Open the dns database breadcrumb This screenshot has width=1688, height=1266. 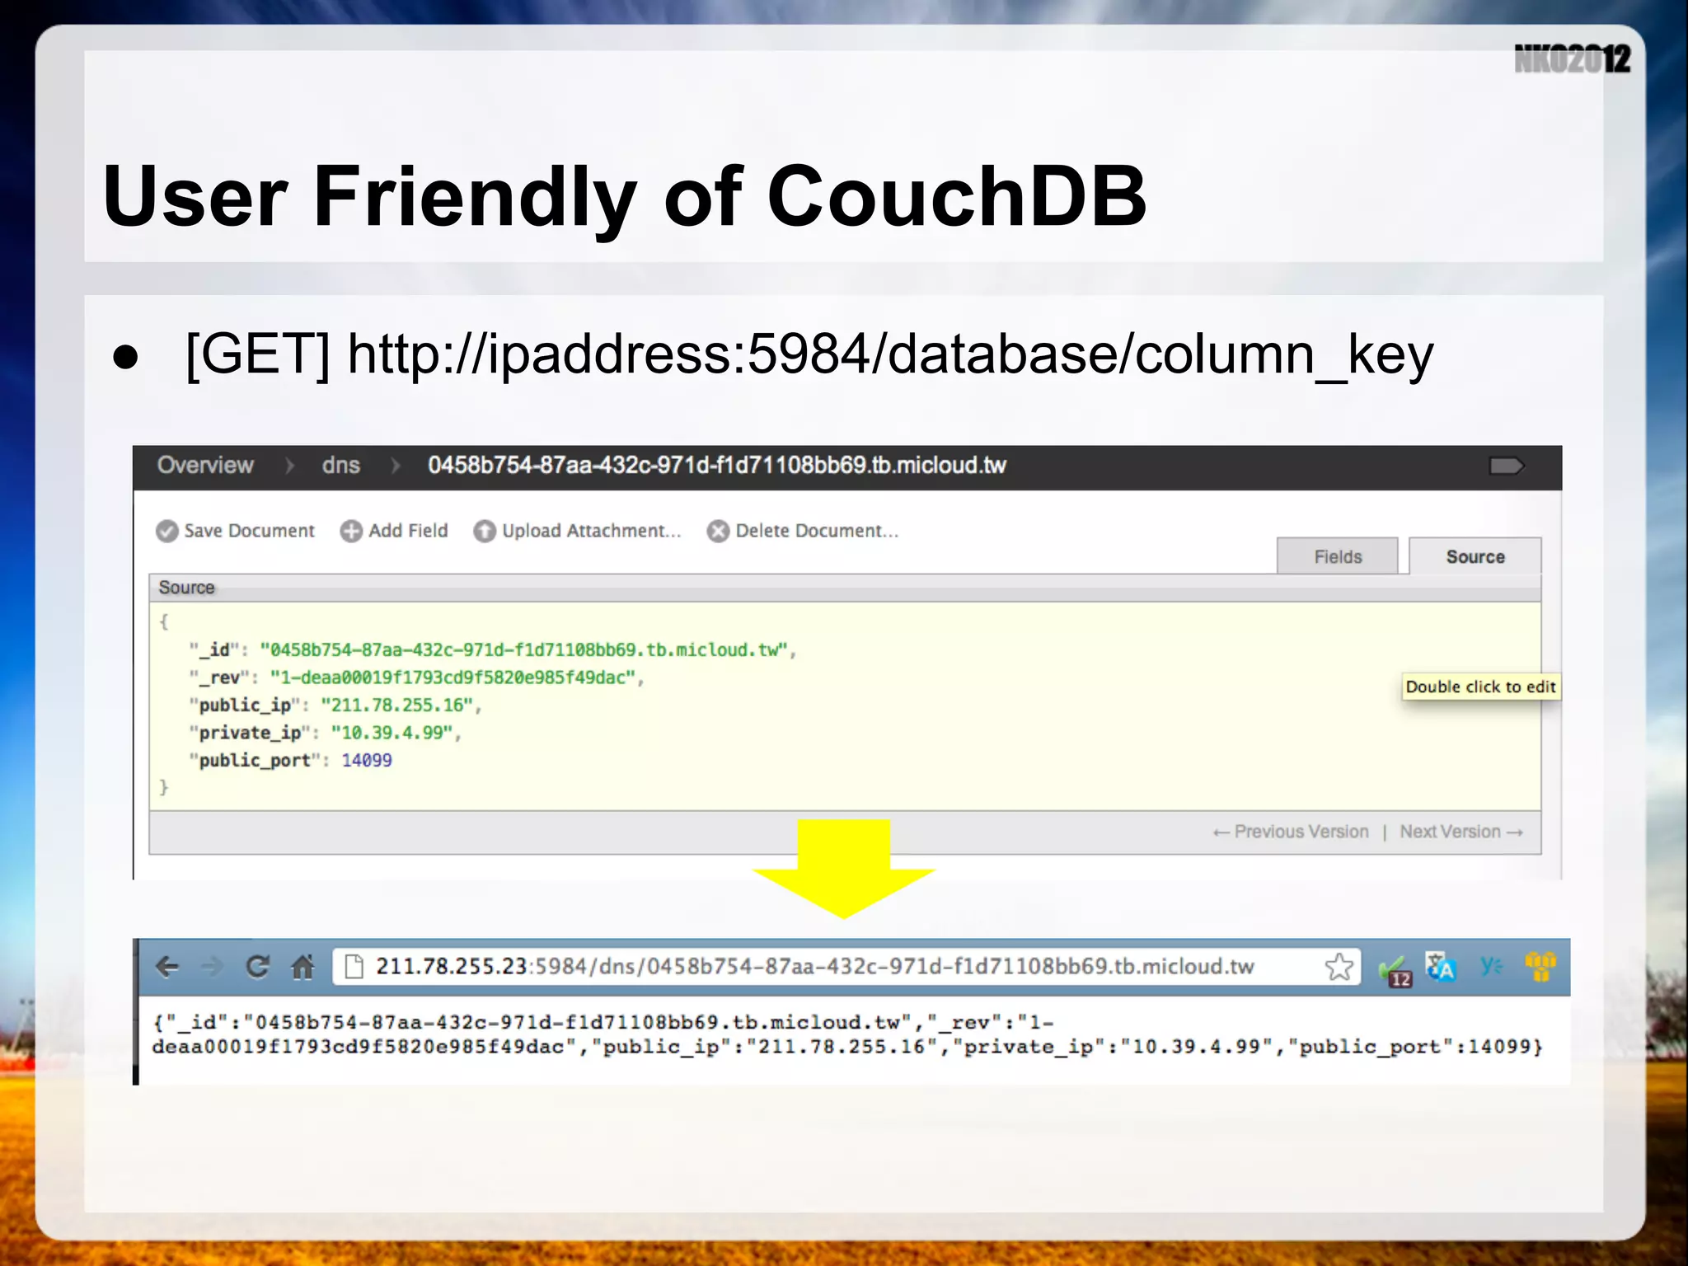coord(340,466)
